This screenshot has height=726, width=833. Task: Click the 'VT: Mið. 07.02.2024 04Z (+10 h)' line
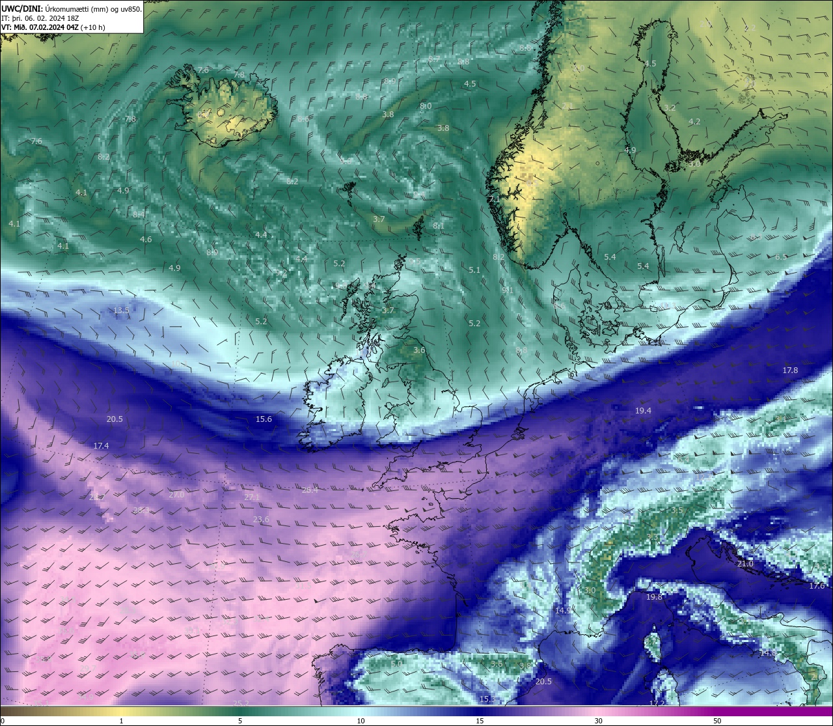click(53, 27)
